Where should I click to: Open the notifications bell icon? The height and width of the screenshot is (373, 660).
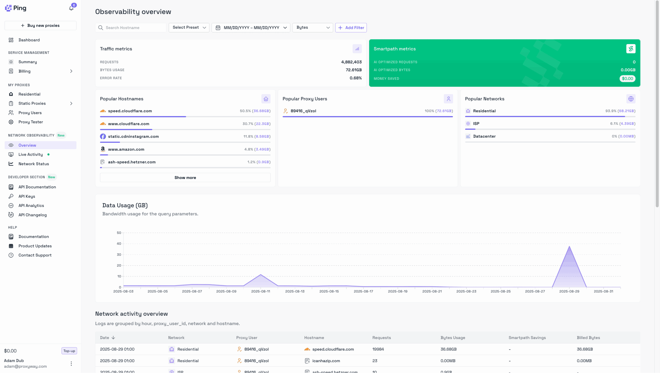coord(71,9)
